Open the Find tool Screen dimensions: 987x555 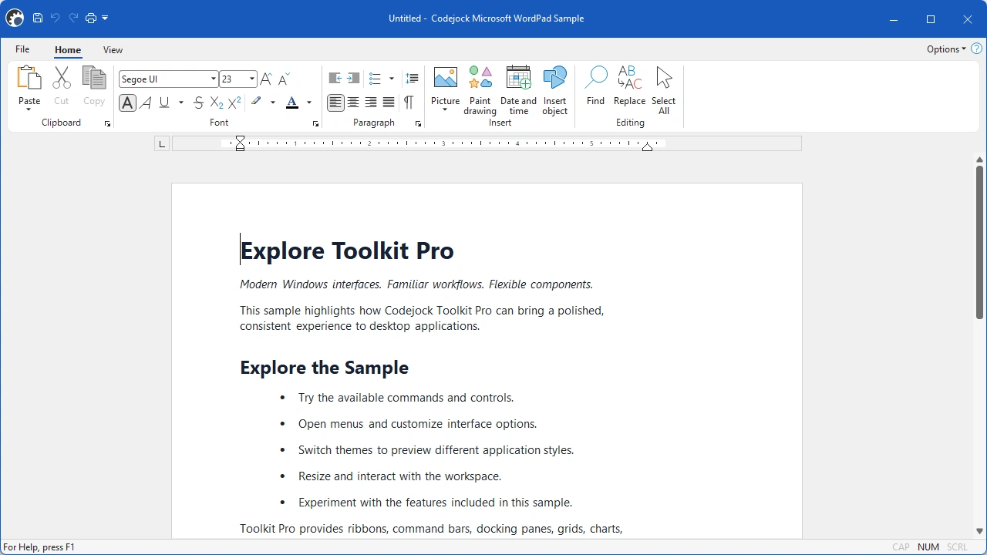click(x=595, y=86)
